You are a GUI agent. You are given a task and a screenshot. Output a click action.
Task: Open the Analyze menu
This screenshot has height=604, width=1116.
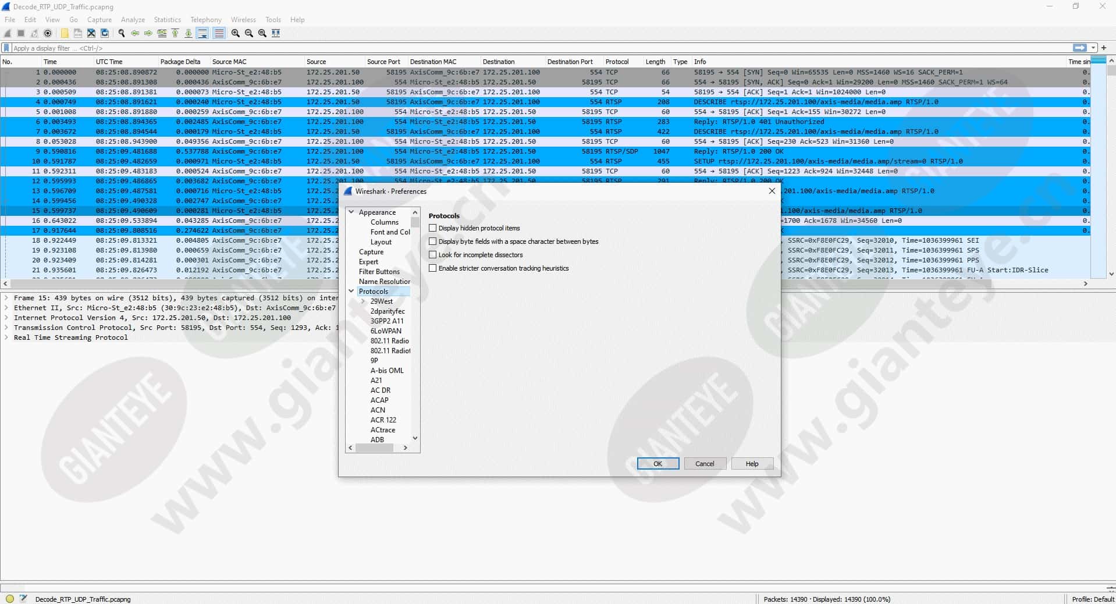point(133,19)
